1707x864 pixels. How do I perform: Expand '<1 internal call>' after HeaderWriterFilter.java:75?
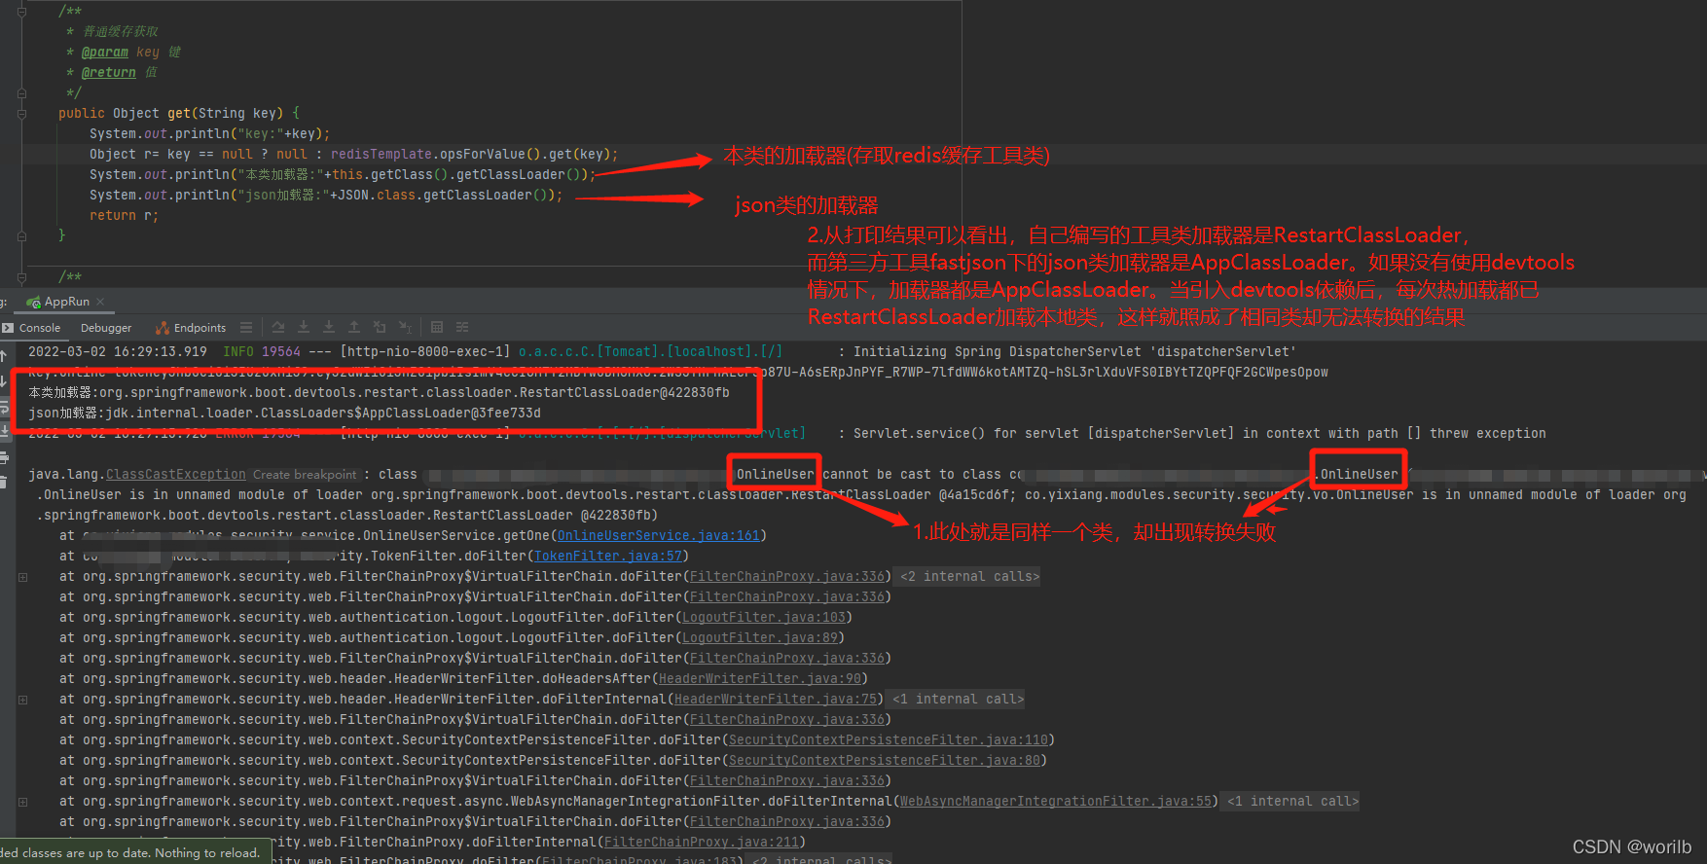pyautogui.click(x=958, y=699)
